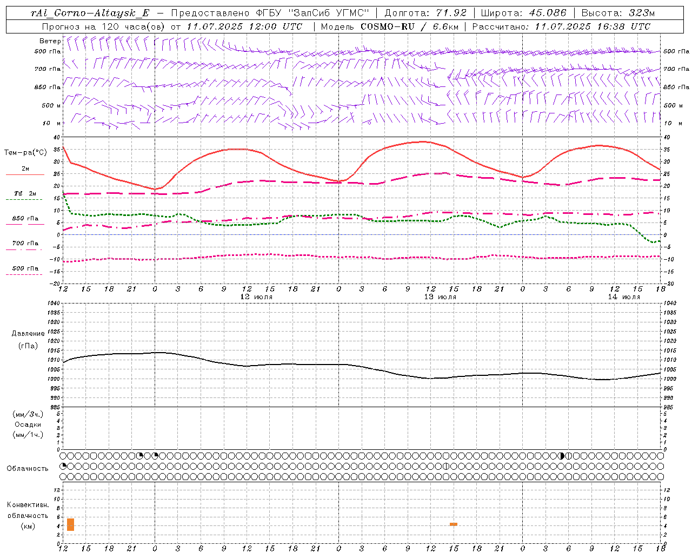This screenshot has height=553, width=692.
Task: Click the model name COSMO-RU / 6.6км
Action: click(409, 26)
